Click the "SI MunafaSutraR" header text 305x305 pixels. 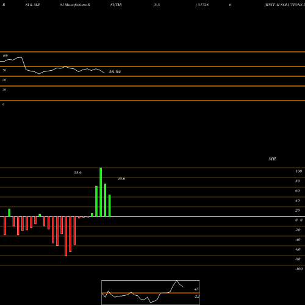pos(75,5)
